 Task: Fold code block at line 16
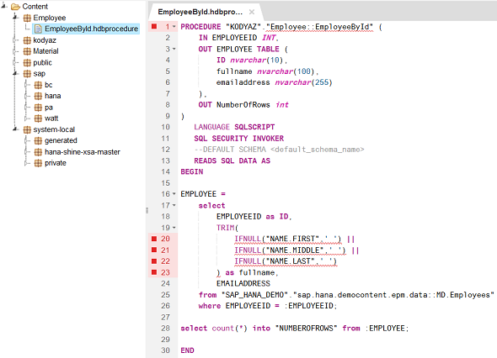tap(174, 194)
